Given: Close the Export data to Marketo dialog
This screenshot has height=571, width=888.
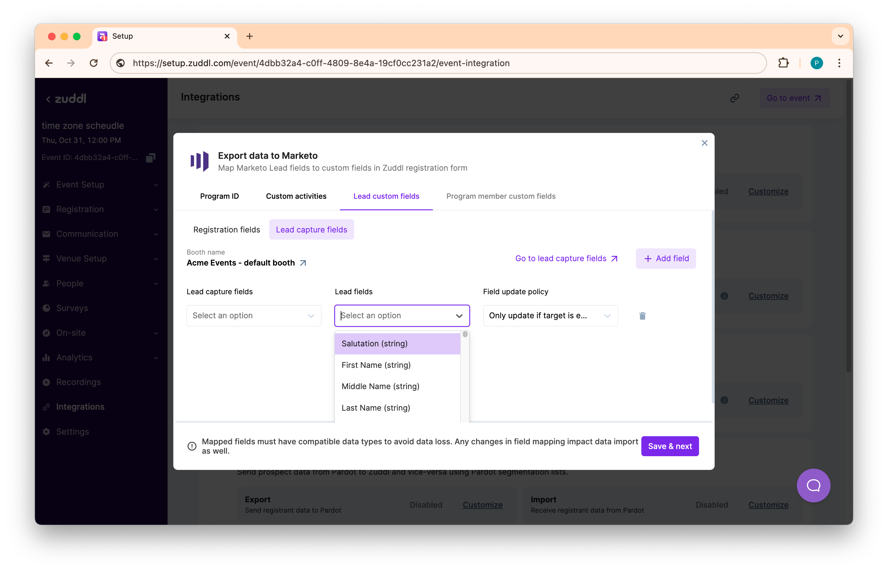Looking at the screenshot, I should point(705,143).
